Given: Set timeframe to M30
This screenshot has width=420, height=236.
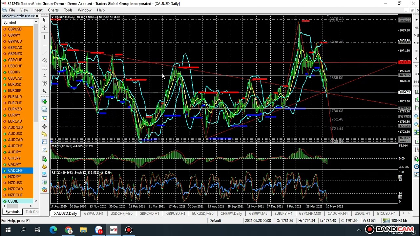Looking at the screenshot, I should coord(416,43).
